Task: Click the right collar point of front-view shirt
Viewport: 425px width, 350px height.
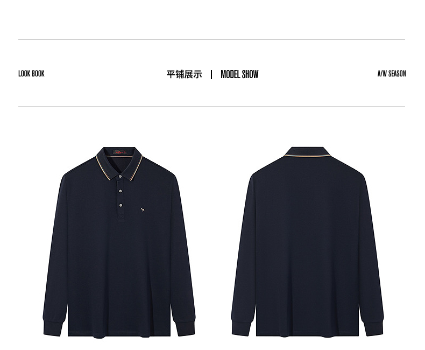Action: point(133,169)
